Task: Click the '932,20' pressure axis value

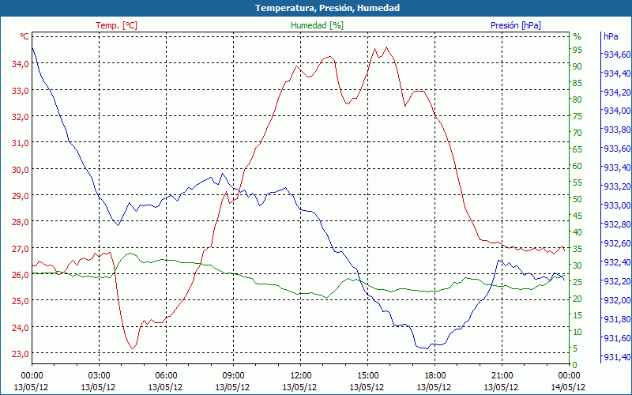Action: [617, 281]
